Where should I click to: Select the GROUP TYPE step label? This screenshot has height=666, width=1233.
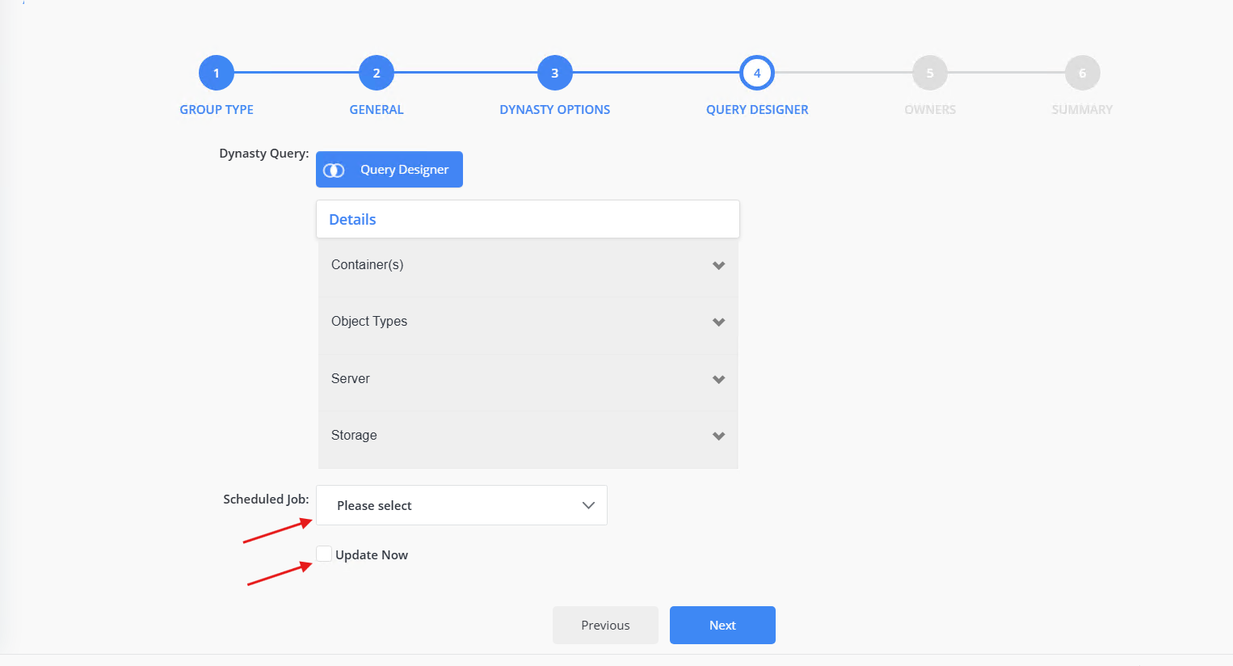point(216,109)
